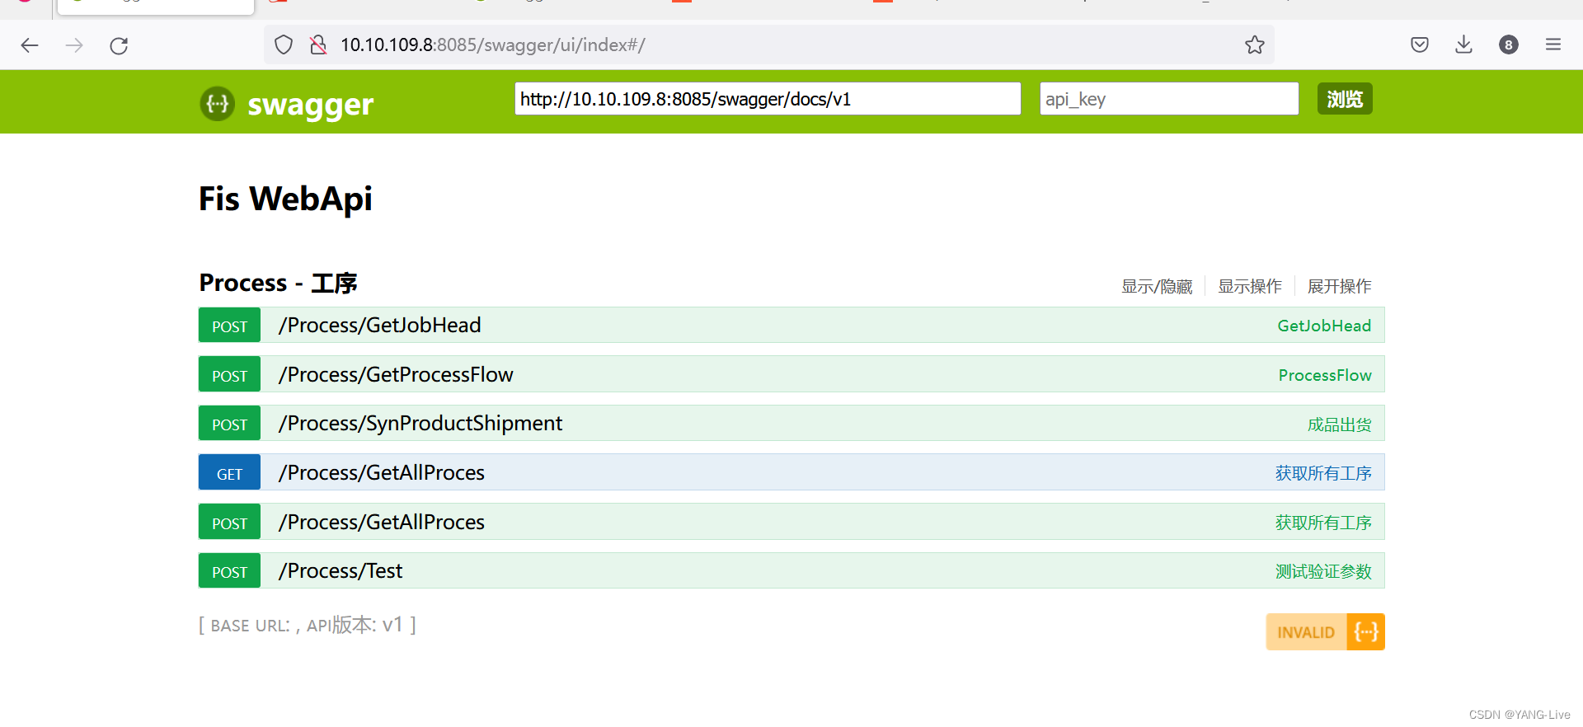Click the green 浏览 explore button
Screen dimensions: 1583x727
coord(1345,99)
